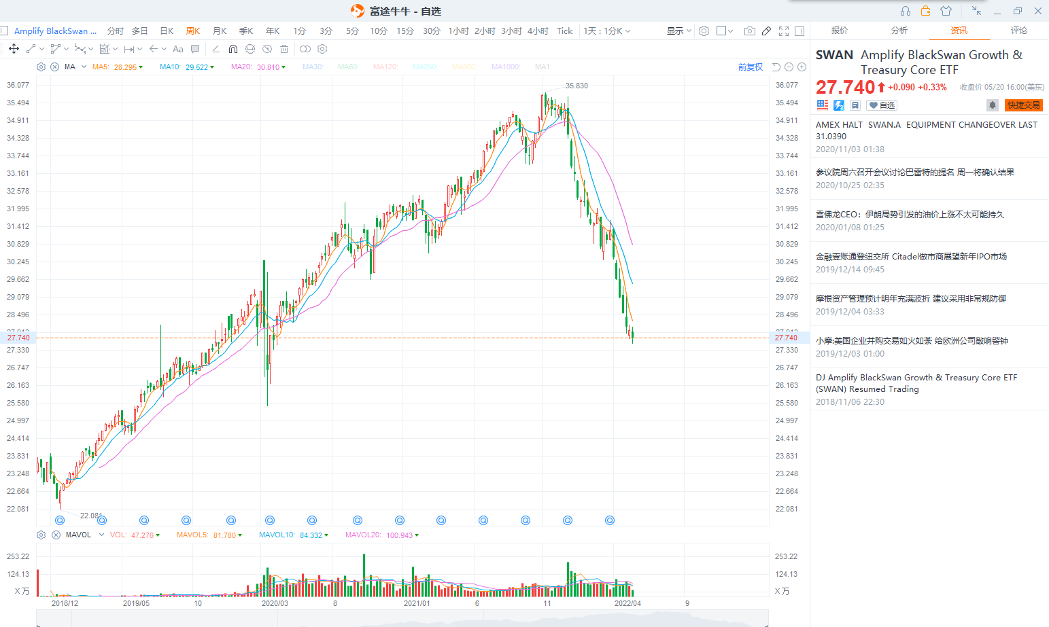Toggle the right sidebar panel icon

click(x=799, y=31)
